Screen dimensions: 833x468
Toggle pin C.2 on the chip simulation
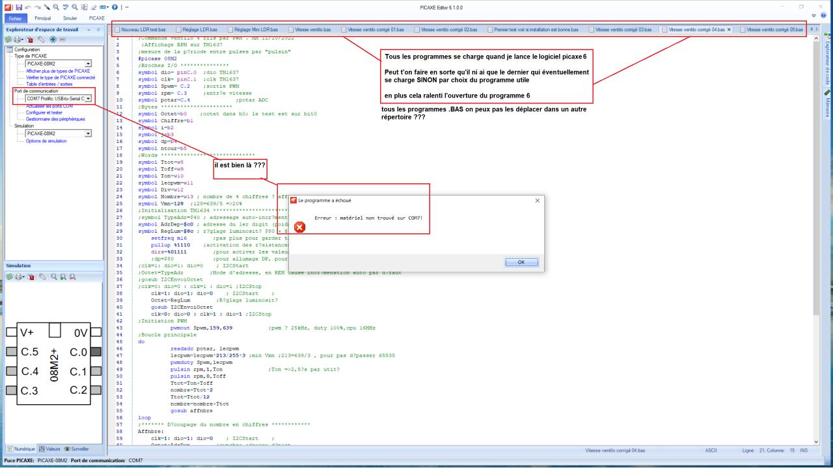[95, 391]
